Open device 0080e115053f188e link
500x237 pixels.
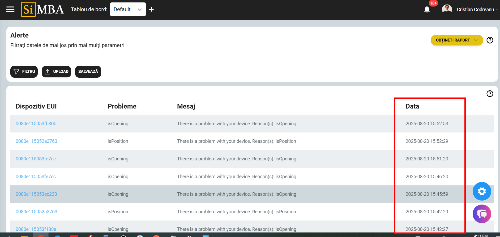point(36,229)
